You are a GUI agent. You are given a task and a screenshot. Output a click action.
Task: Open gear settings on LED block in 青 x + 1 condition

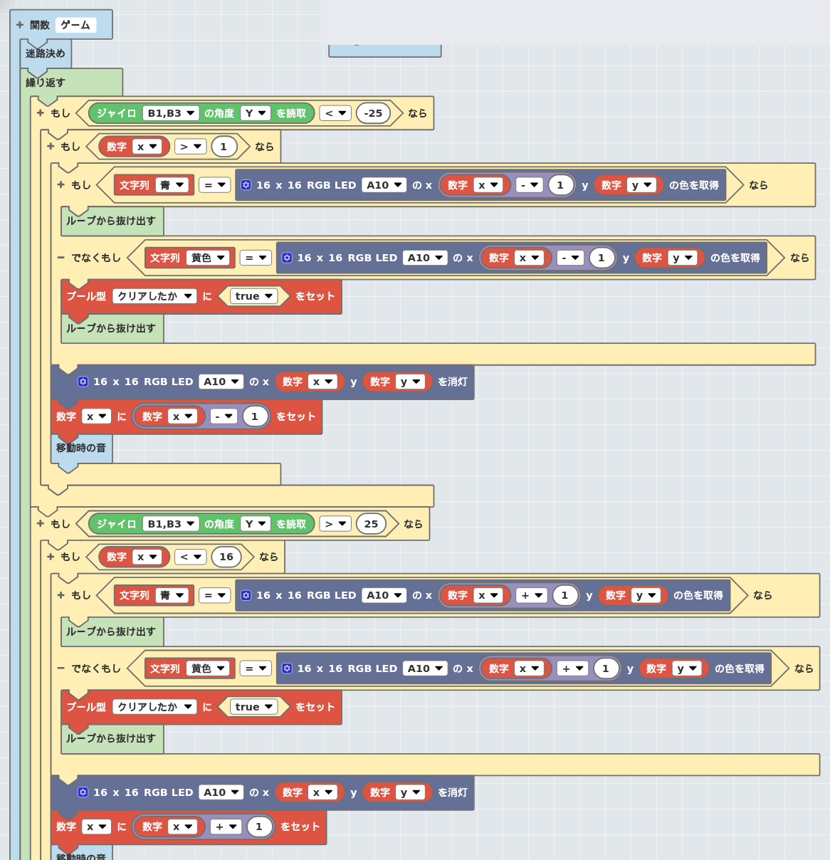coord(246,595)
